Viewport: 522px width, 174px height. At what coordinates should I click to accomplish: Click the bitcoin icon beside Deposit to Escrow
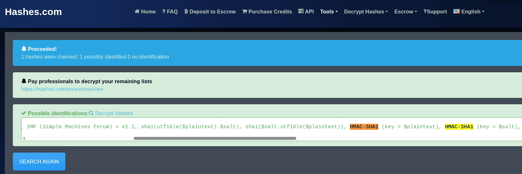coord(186,12)
